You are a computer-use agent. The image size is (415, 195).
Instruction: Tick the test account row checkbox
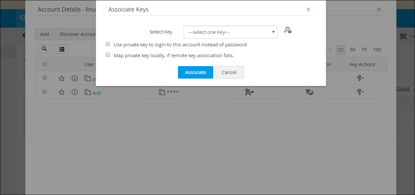point(45,92)
